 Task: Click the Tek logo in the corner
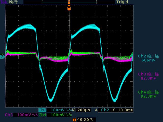[x=4, y=2]
